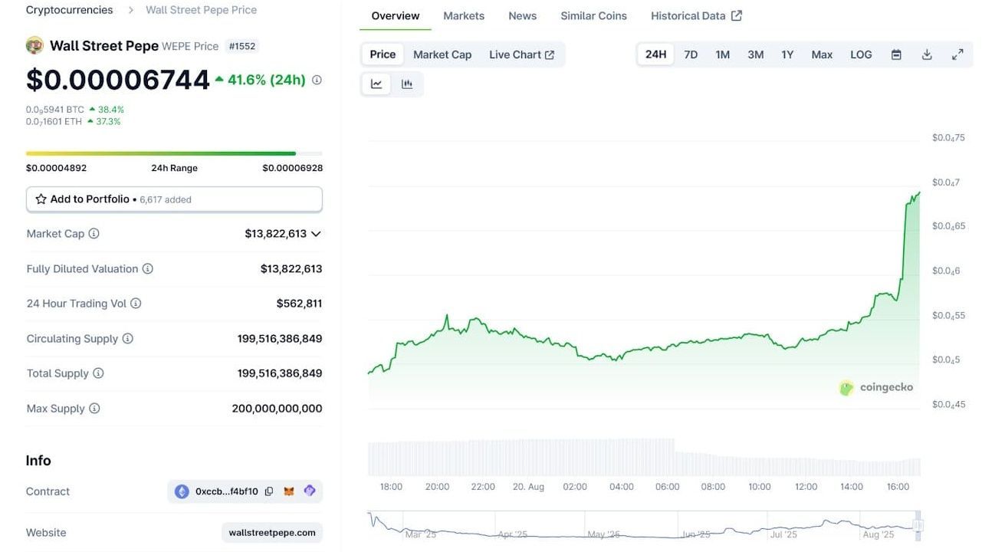Switch chart to Market Cap view

pos(442,54)
